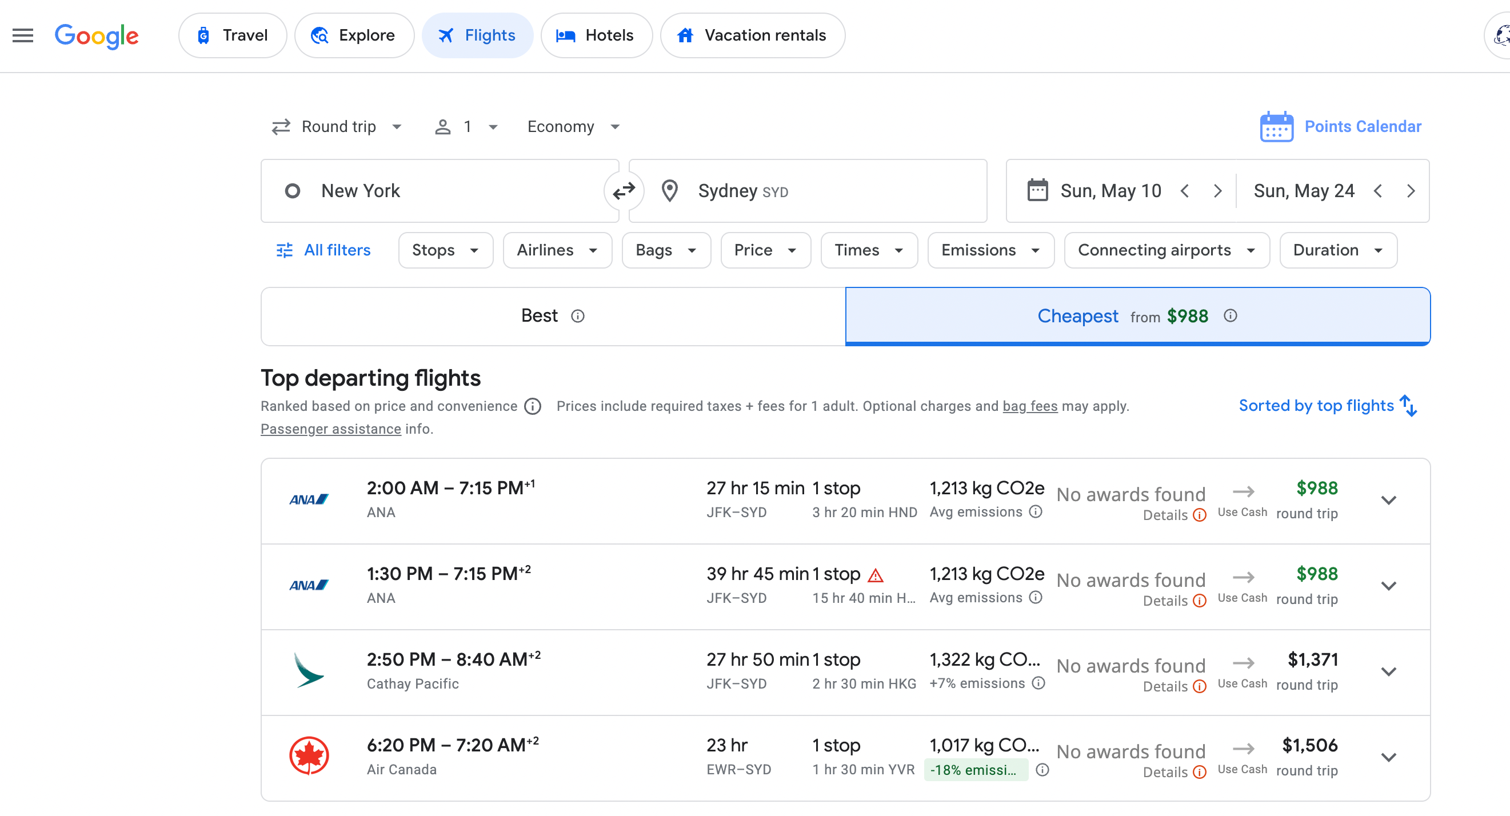Show ranking info next to price and convenience
1510x816 pixels.
[532, 406]
